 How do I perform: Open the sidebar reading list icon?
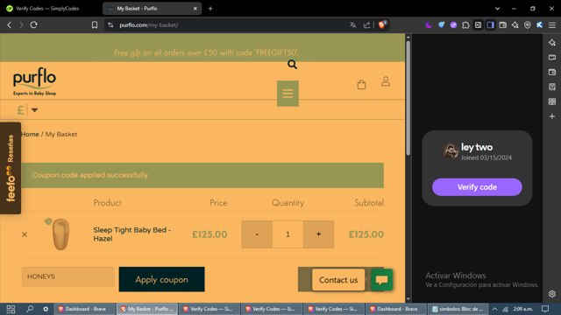[552, 101]
